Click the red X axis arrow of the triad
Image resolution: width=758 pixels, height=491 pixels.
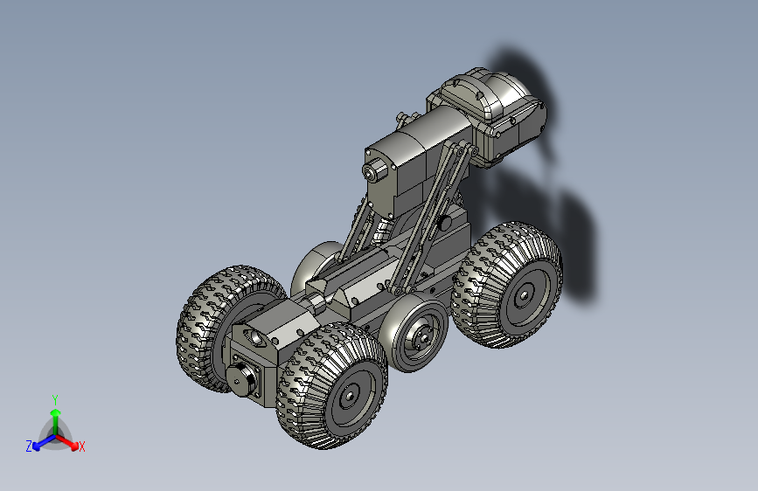pos(67,442)
